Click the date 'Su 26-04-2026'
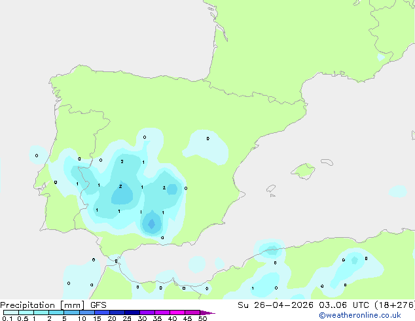This screenshot has height=321, width=415. pyautogui.click(x=276, y=305)
